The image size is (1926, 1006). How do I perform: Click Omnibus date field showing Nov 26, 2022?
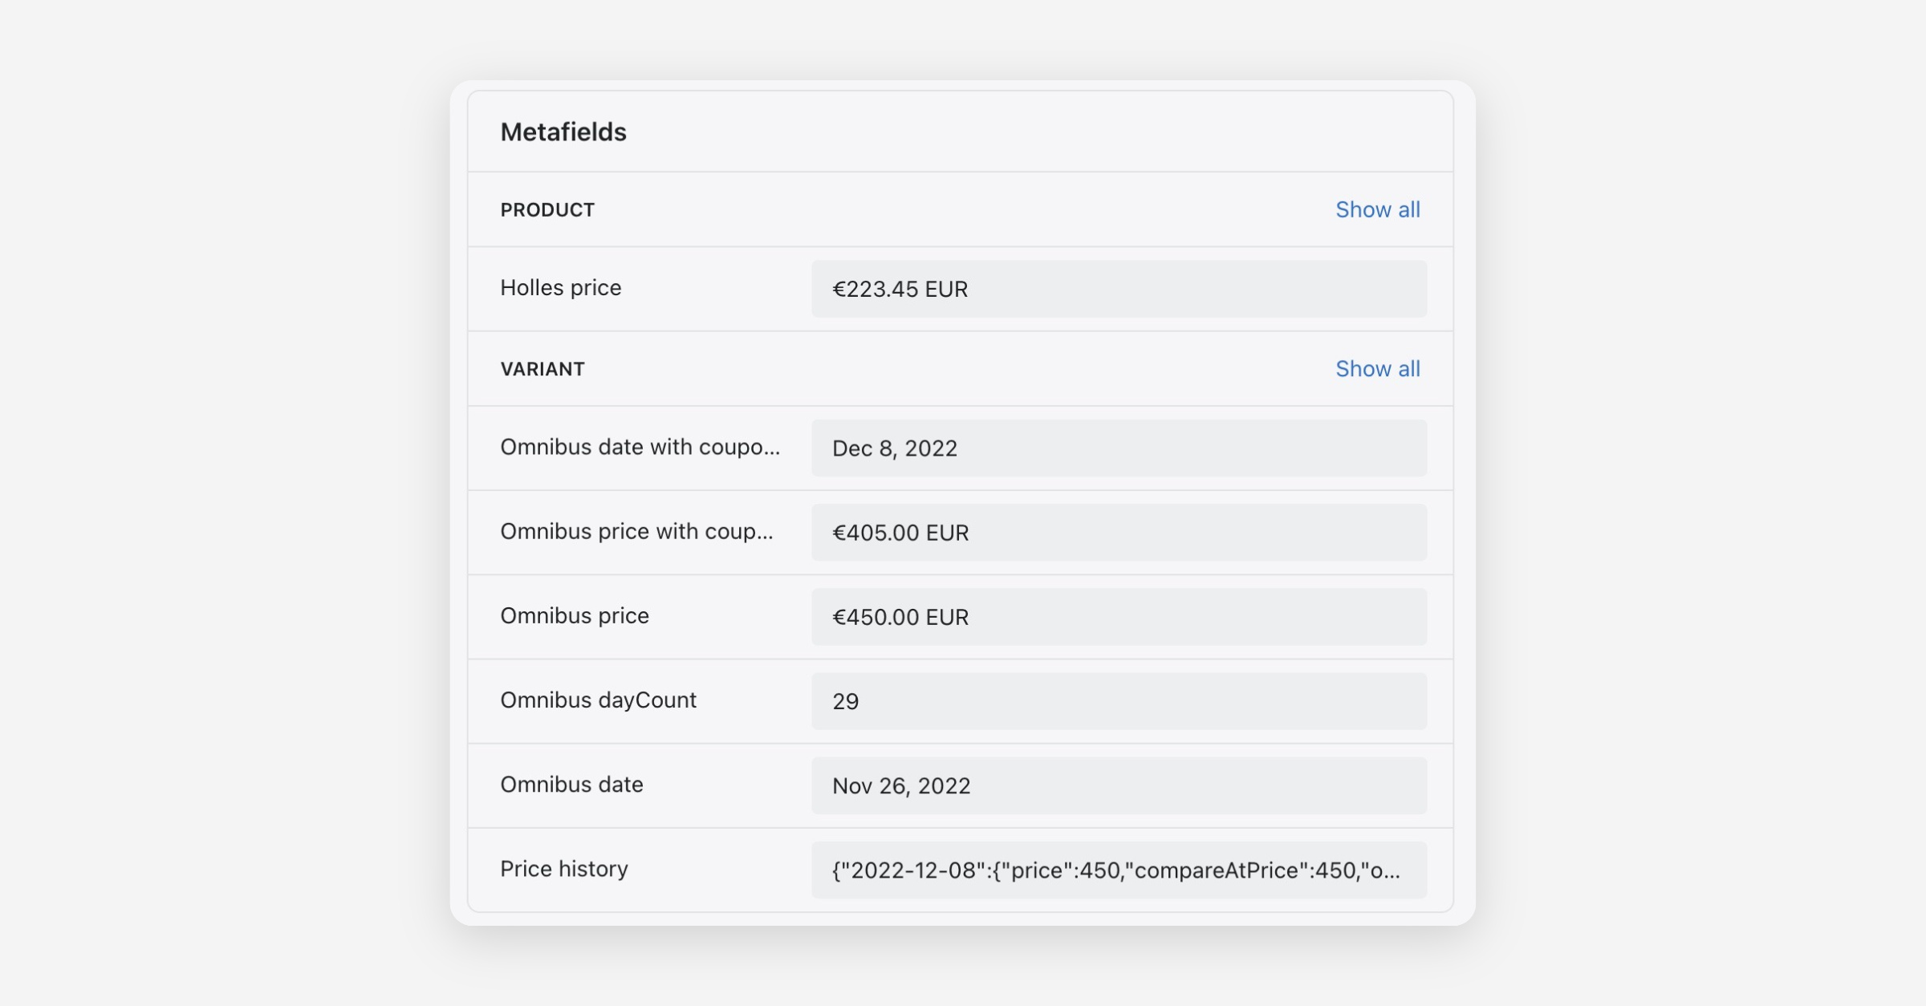click(x=1118, y=785)
